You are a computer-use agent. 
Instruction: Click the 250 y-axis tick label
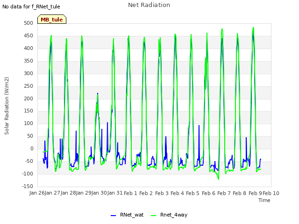point(28,86)
